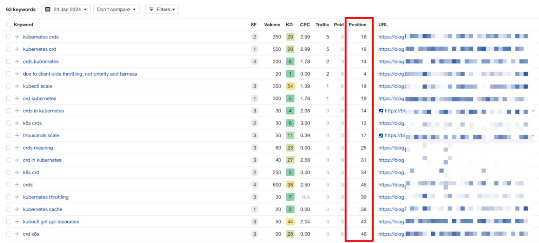Expand URL dropdown arrow for thousands scale
Screen dimensions: 539x243
533,136
